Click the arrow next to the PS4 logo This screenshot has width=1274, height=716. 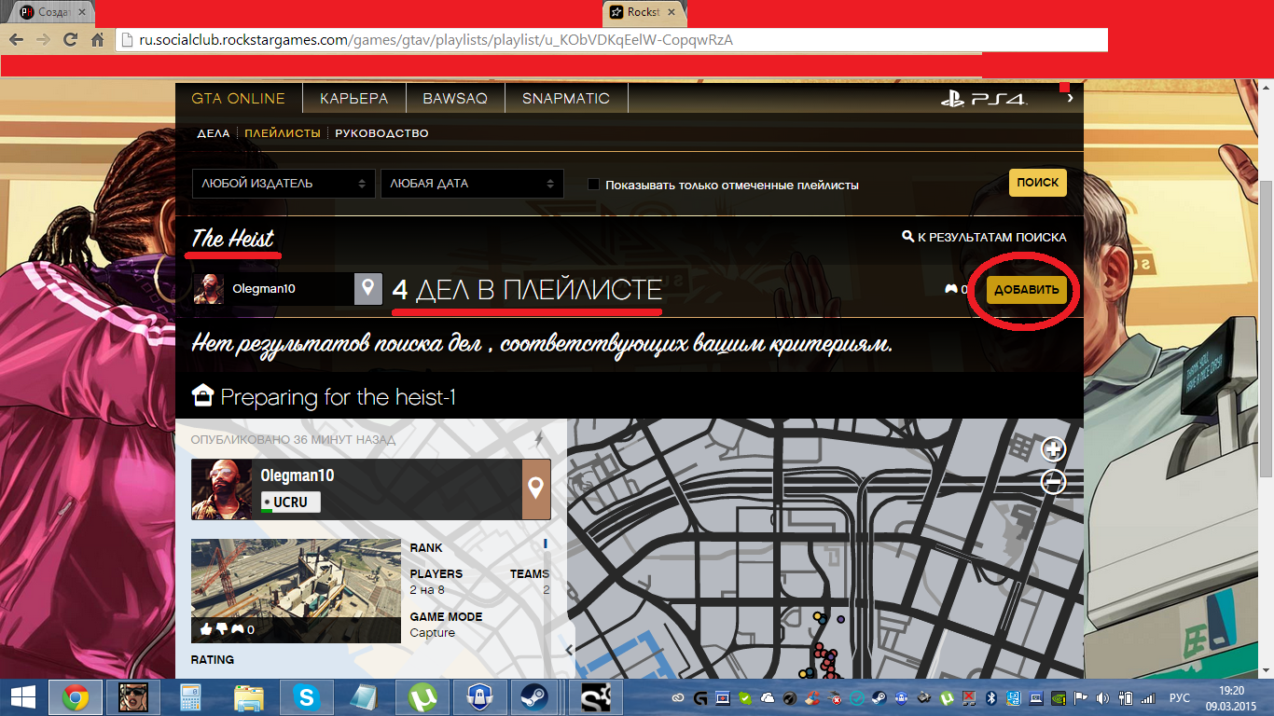tap(1070, 98)
